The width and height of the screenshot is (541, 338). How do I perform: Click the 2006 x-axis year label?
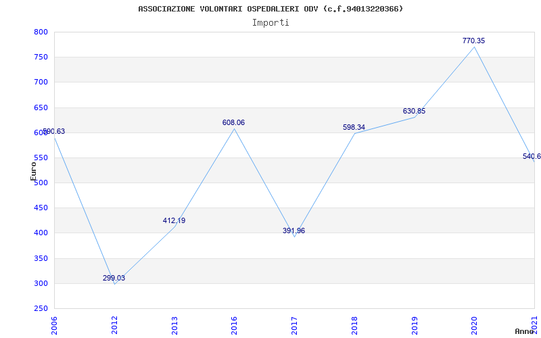[x=54, y=325]
